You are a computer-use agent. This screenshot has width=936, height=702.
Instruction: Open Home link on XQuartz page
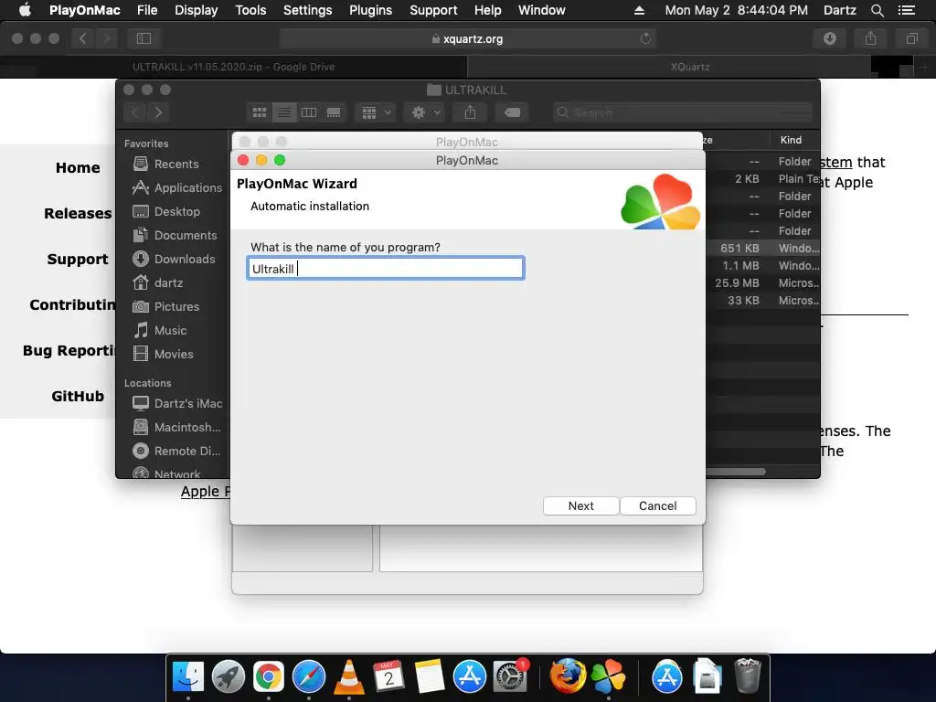pos(78,168)
